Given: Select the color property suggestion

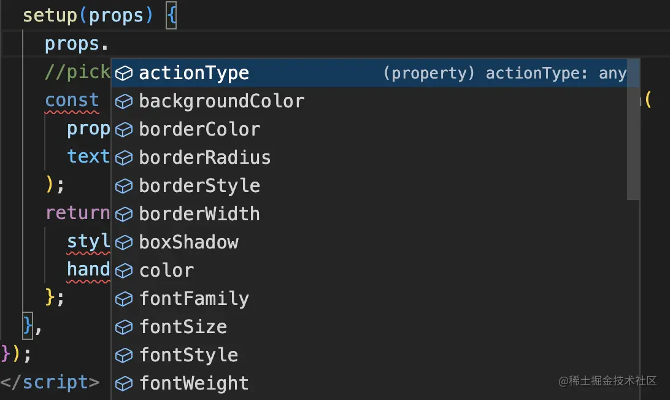Looking at the screenshot, I should [x=166, y=271].
